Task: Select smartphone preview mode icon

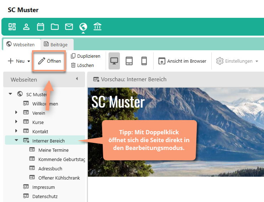Action: click(144, 61)
